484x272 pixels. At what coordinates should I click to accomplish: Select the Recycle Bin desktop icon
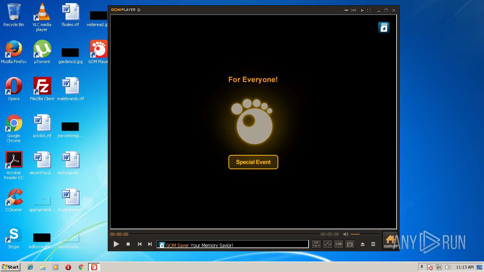pyautogui.click(x=14, y=15)
